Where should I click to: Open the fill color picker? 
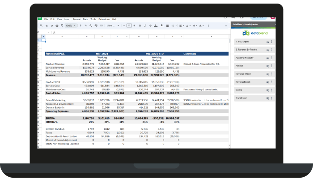point(162,26)
